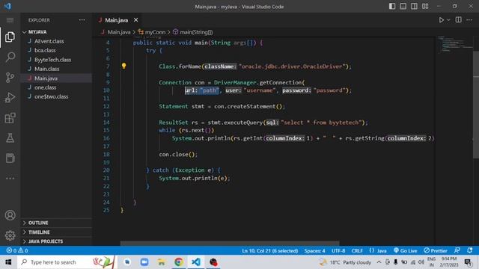Show hidden system tray icons
The height and width of the screenshot is (269, 479).
pos(379,262)
